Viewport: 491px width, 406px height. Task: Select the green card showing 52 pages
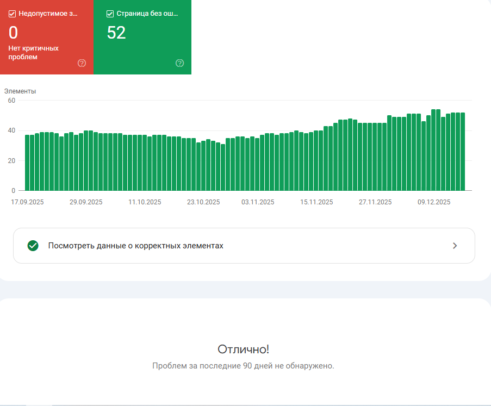point(142,37)
